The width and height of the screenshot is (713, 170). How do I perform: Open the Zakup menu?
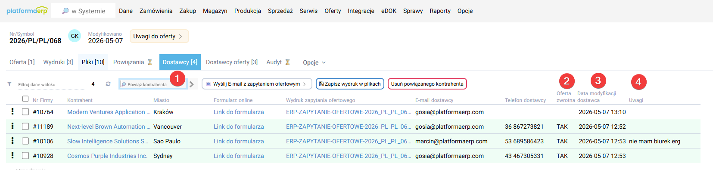188,11
